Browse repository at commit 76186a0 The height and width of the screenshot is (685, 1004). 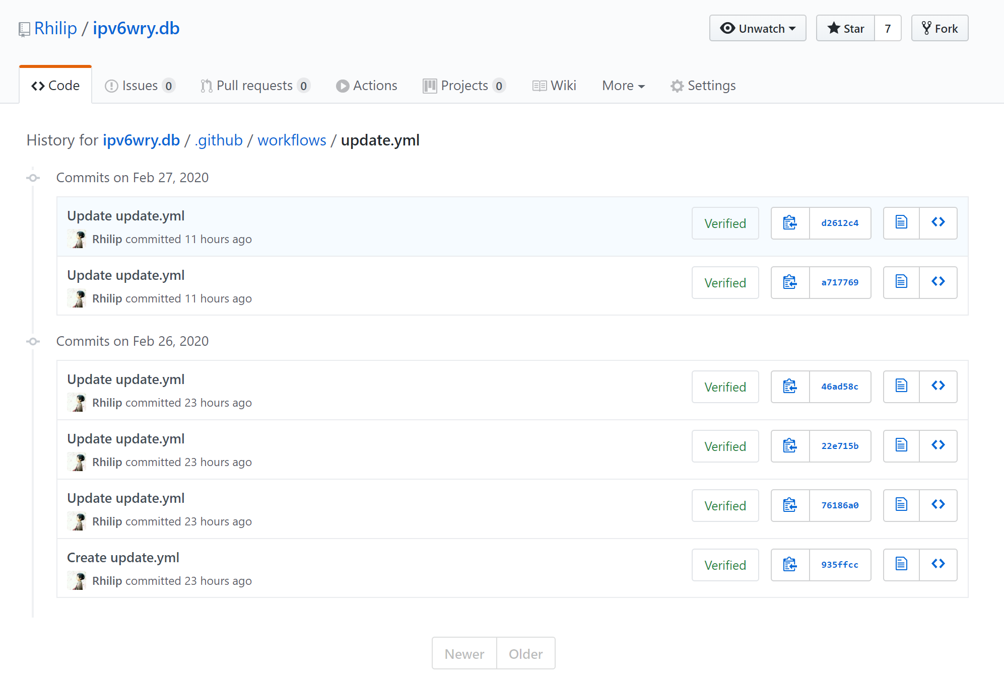coord(938,505)
